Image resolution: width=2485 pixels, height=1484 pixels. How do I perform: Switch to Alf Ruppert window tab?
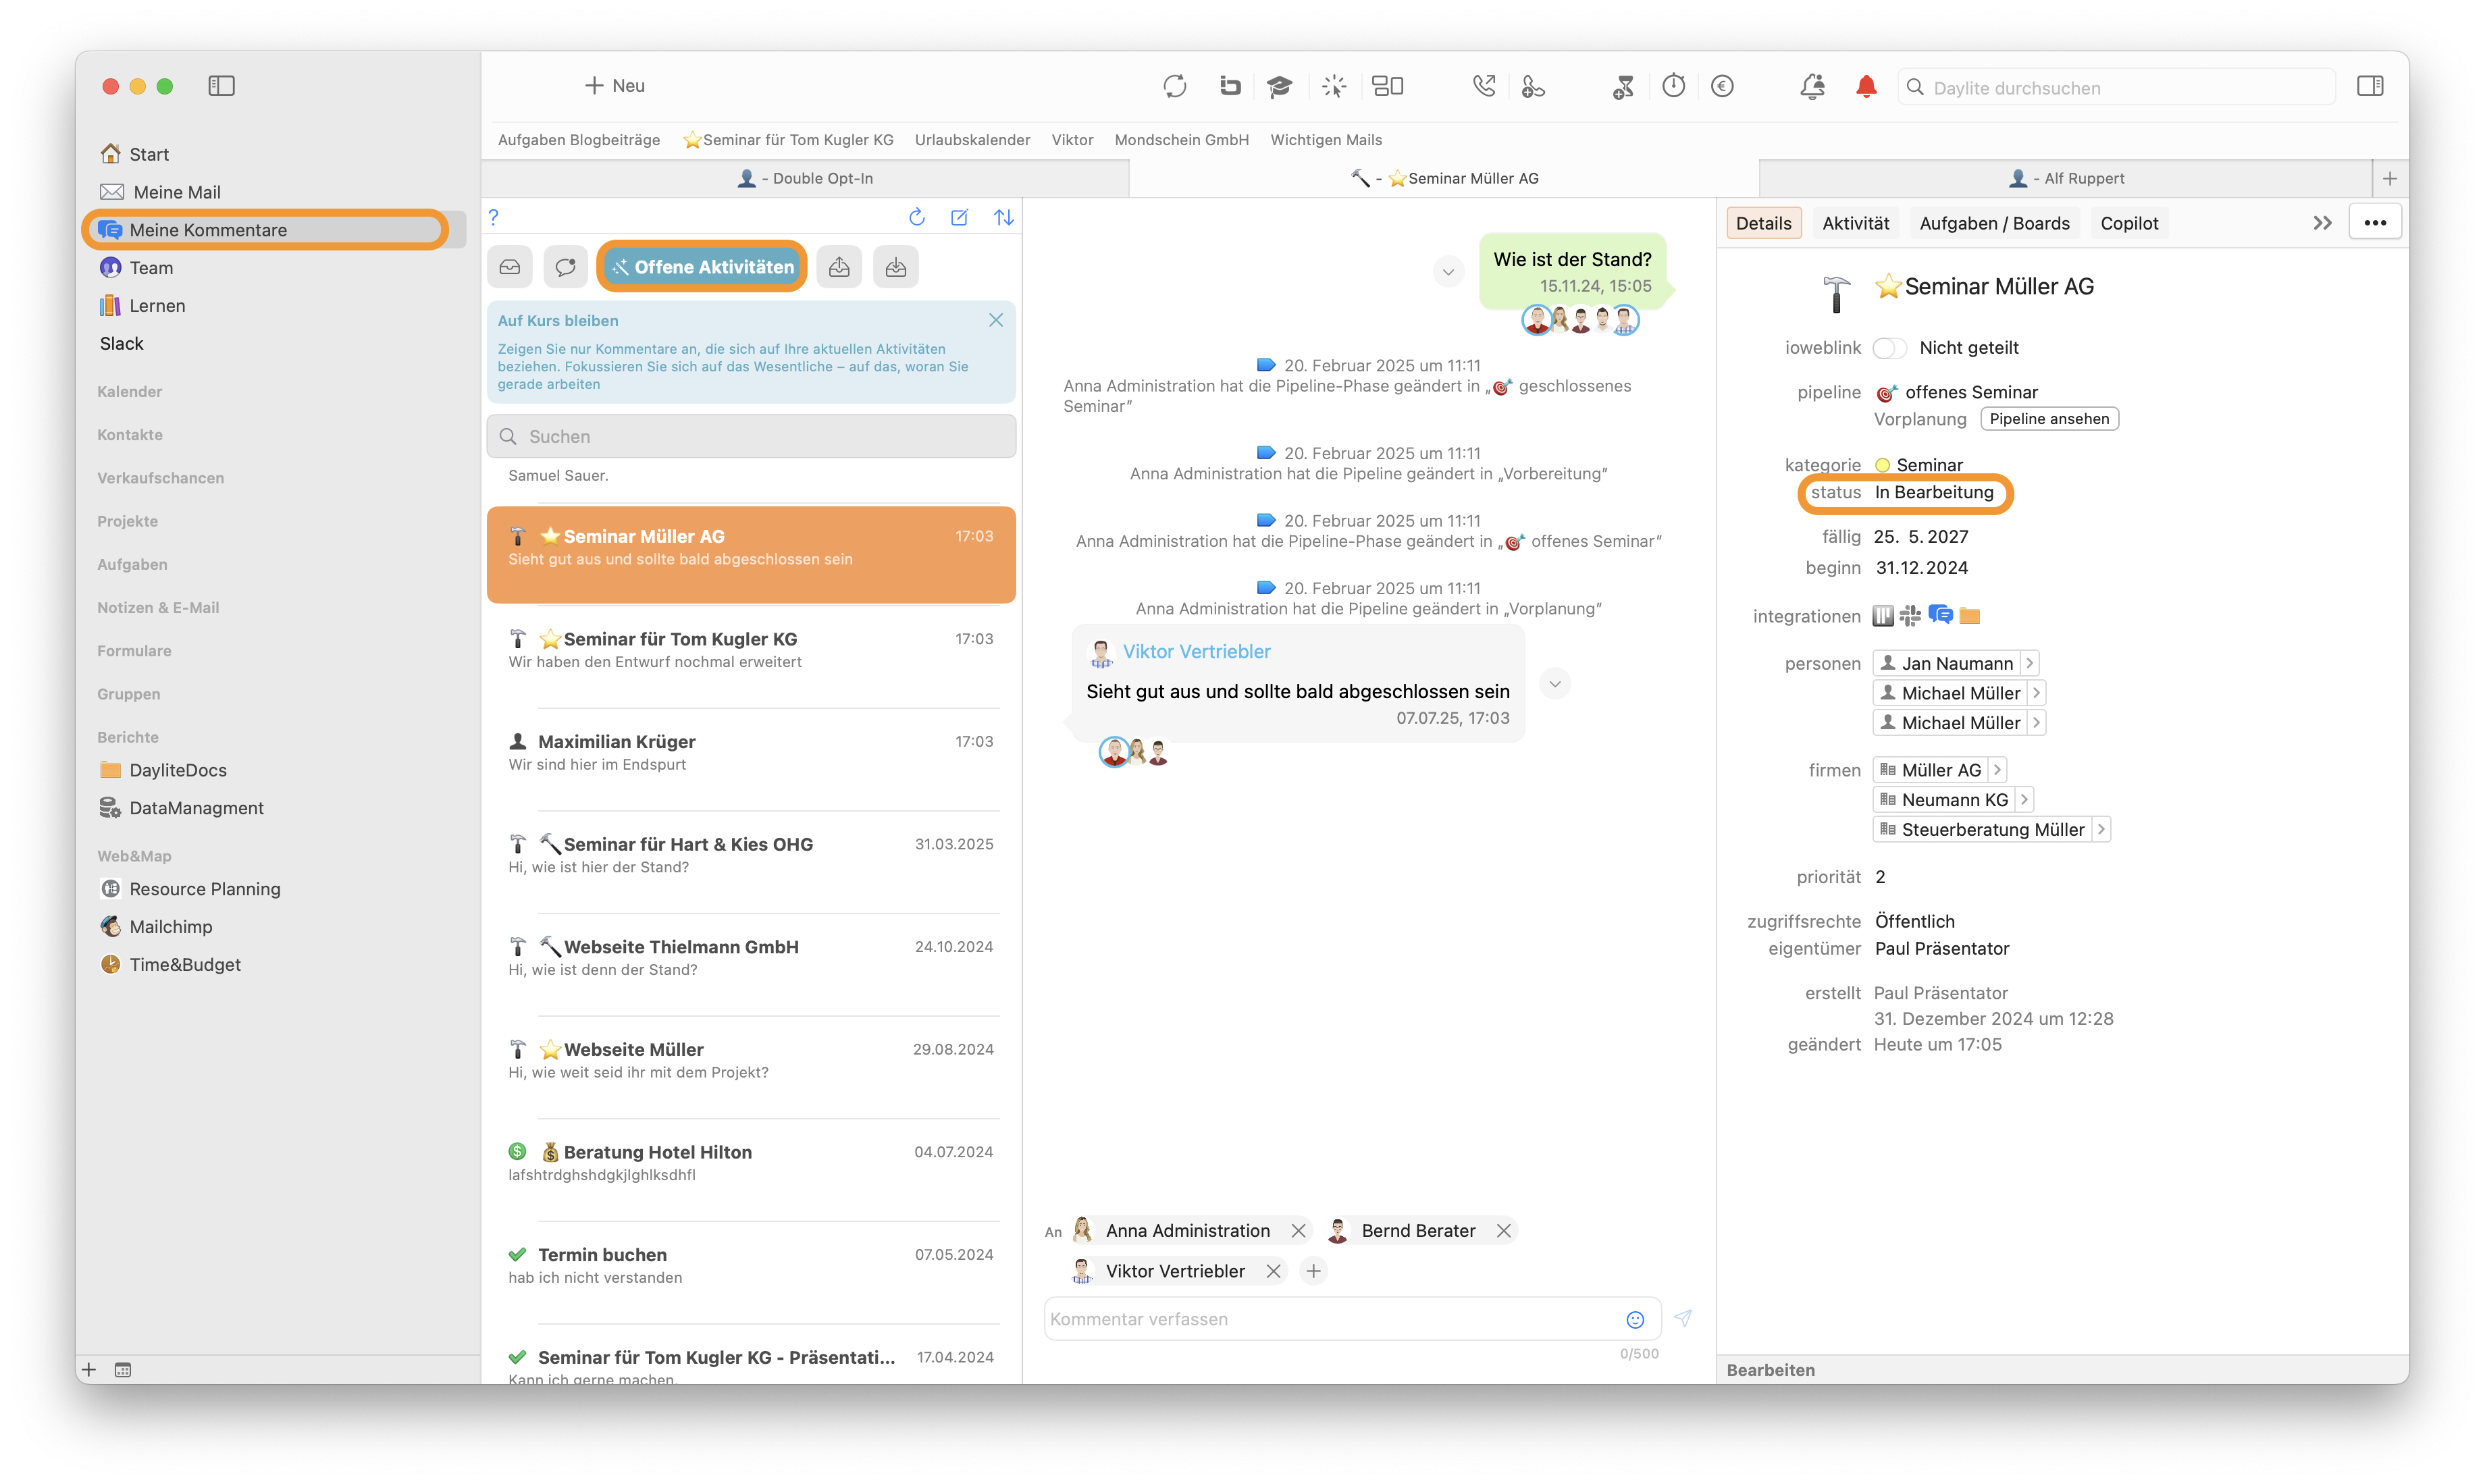2066,178
